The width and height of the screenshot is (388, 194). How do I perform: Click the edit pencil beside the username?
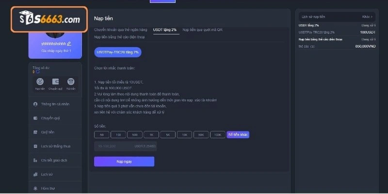tap(69, 44)
